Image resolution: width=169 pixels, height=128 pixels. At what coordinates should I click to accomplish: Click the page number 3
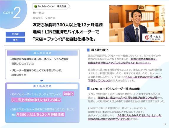pyautogui.click(x=165, y=124)
